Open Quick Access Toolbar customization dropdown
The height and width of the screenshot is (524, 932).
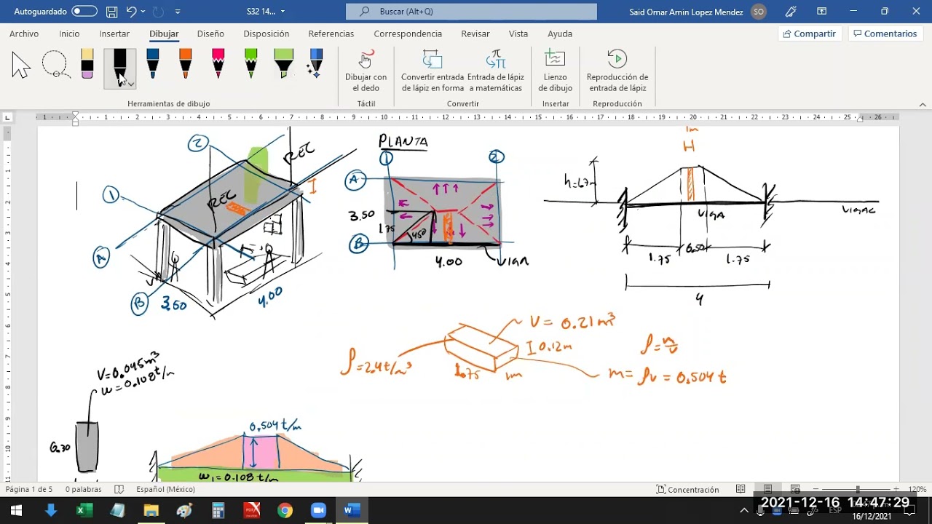point(178,12)
